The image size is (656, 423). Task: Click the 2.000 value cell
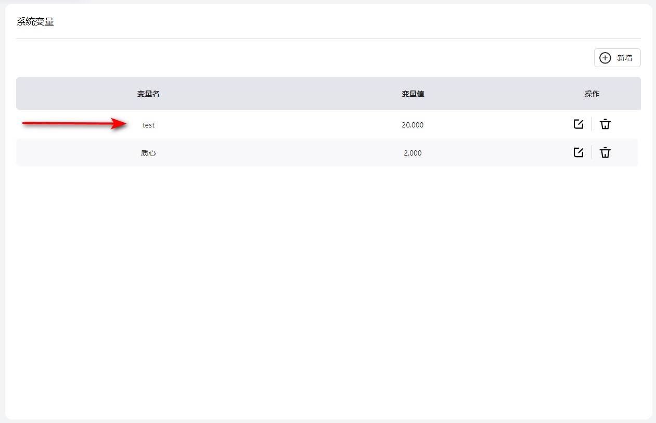coord(413,153)
